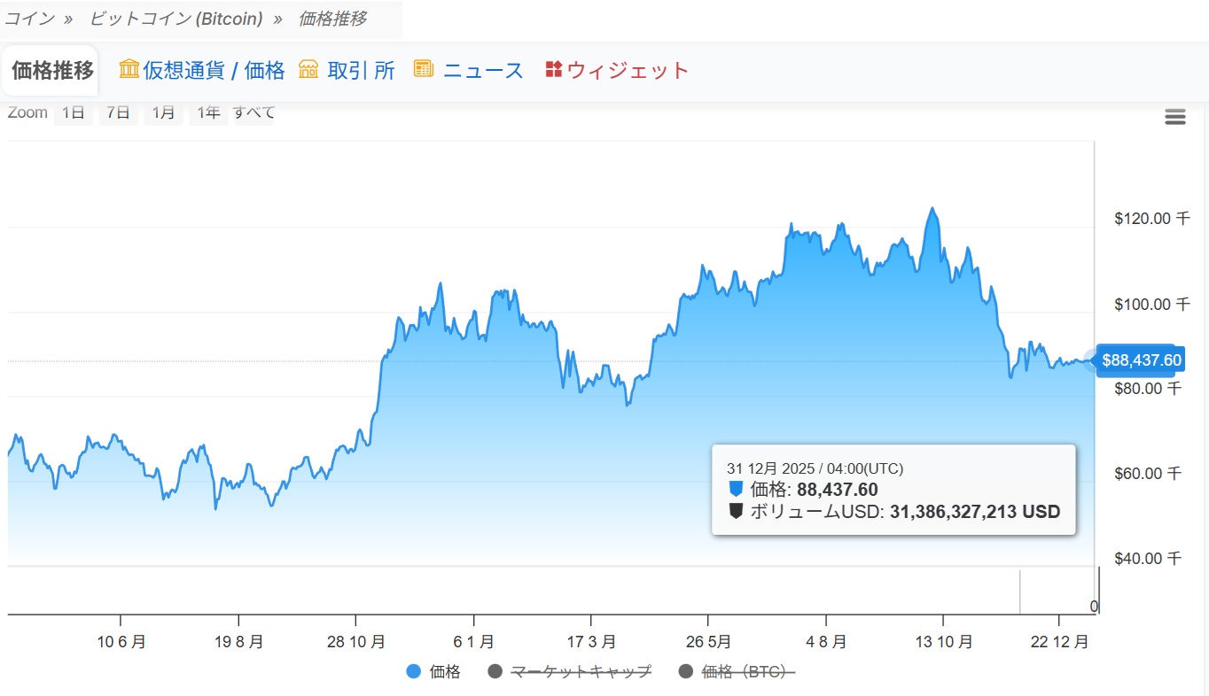
Task: Set zoom range to 7日
Action: (x=118, y=113)
